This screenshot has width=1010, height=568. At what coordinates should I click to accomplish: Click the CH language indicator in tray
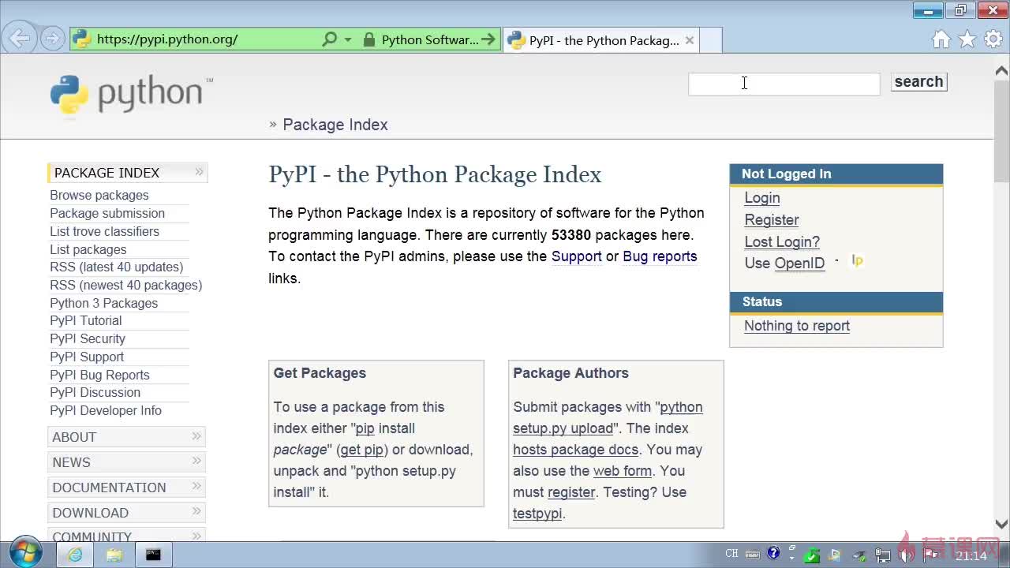[x=731, y=554]
